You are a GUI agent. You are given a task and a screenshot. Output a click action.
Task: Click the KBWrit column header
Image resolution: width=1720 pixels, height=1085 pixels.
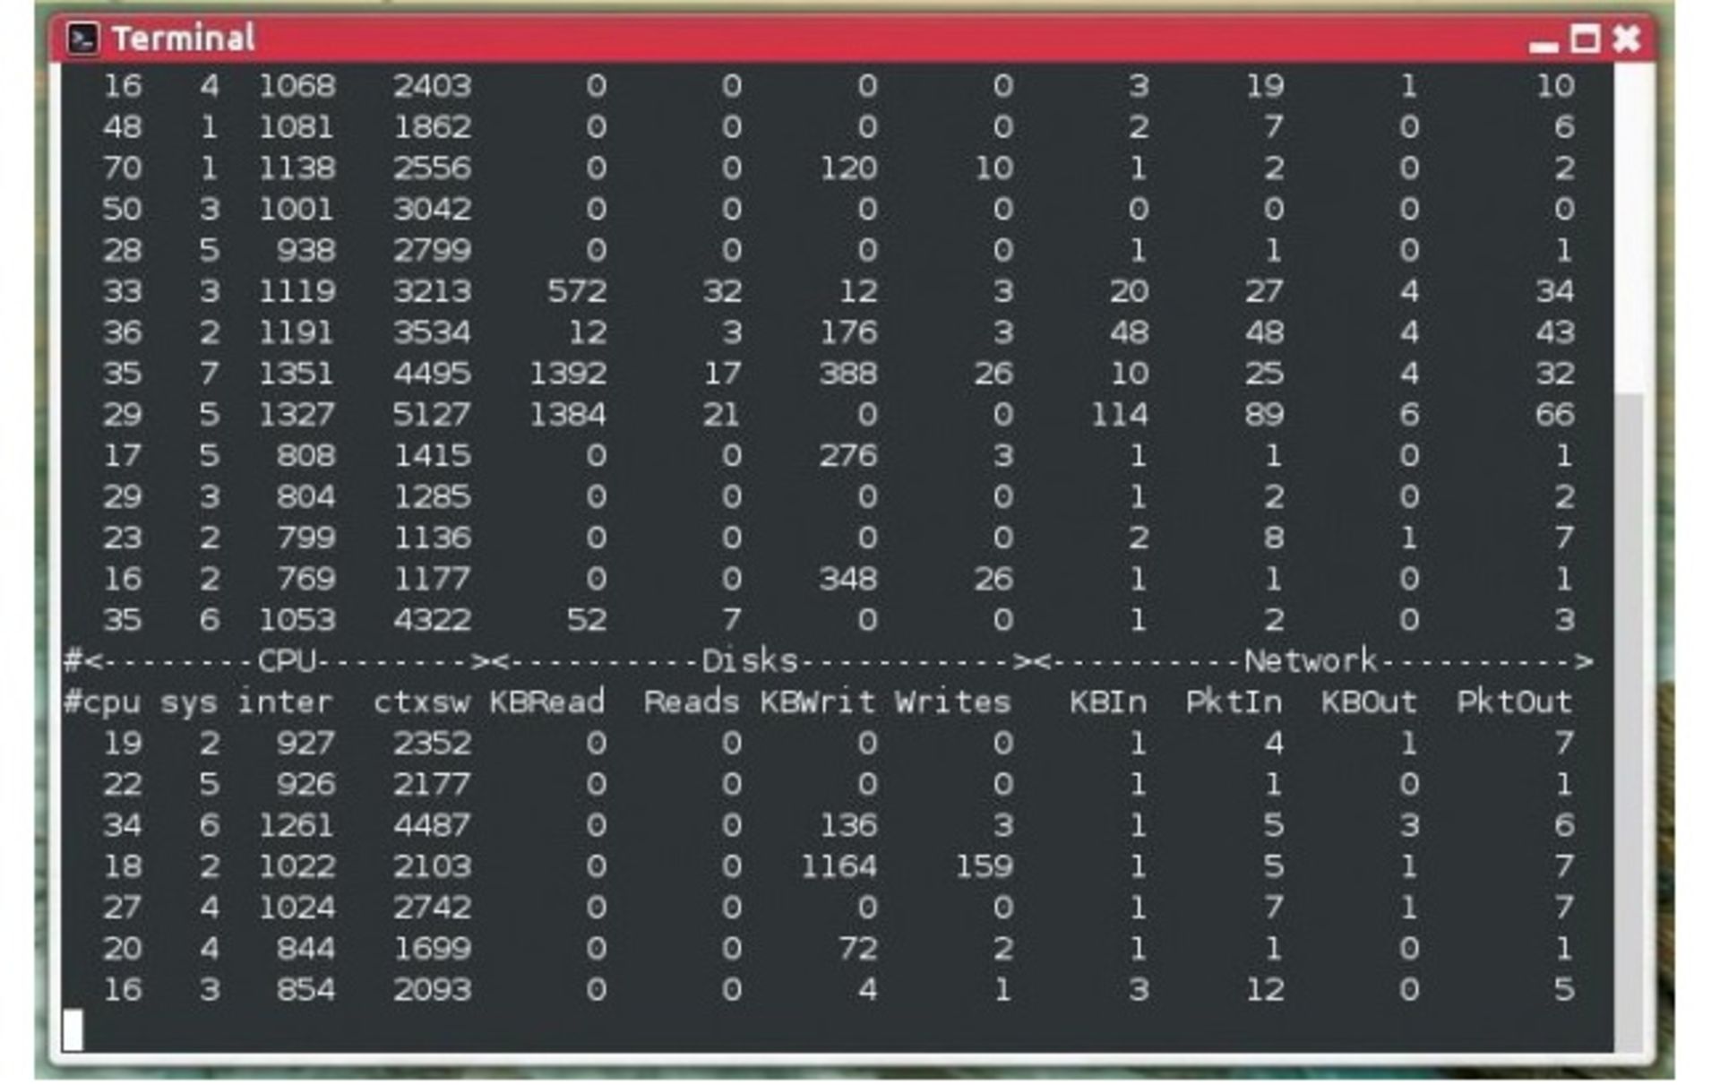click(817, 702)
